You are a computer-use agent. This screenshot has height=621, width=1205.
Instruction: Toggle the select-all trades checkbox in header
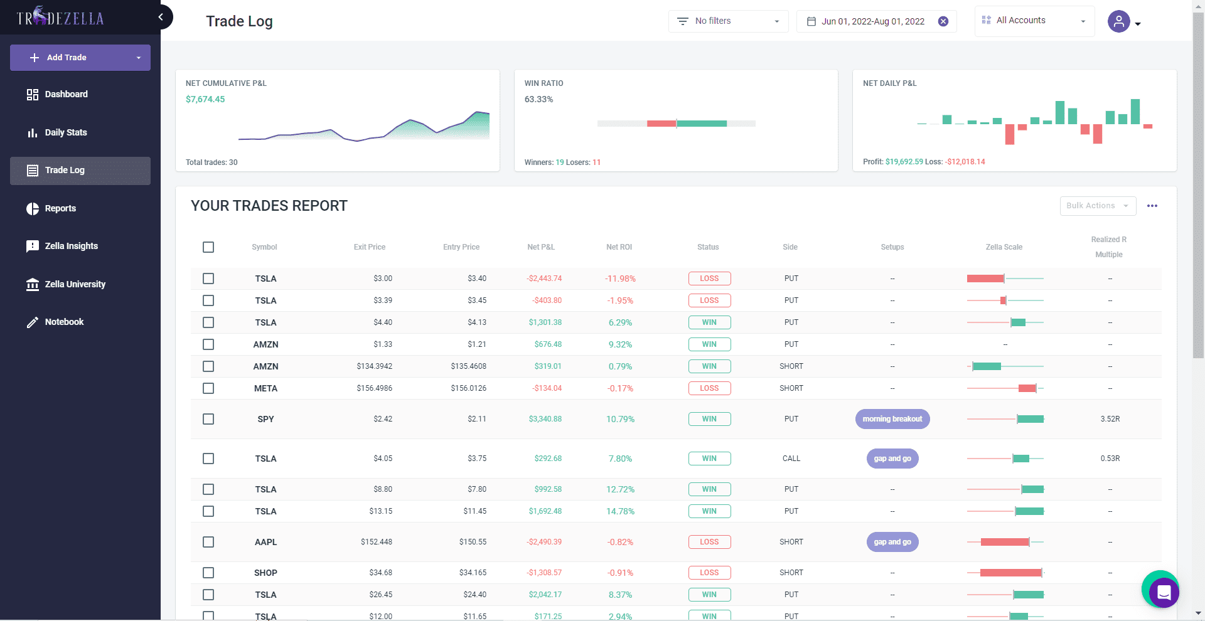point(208,247)
